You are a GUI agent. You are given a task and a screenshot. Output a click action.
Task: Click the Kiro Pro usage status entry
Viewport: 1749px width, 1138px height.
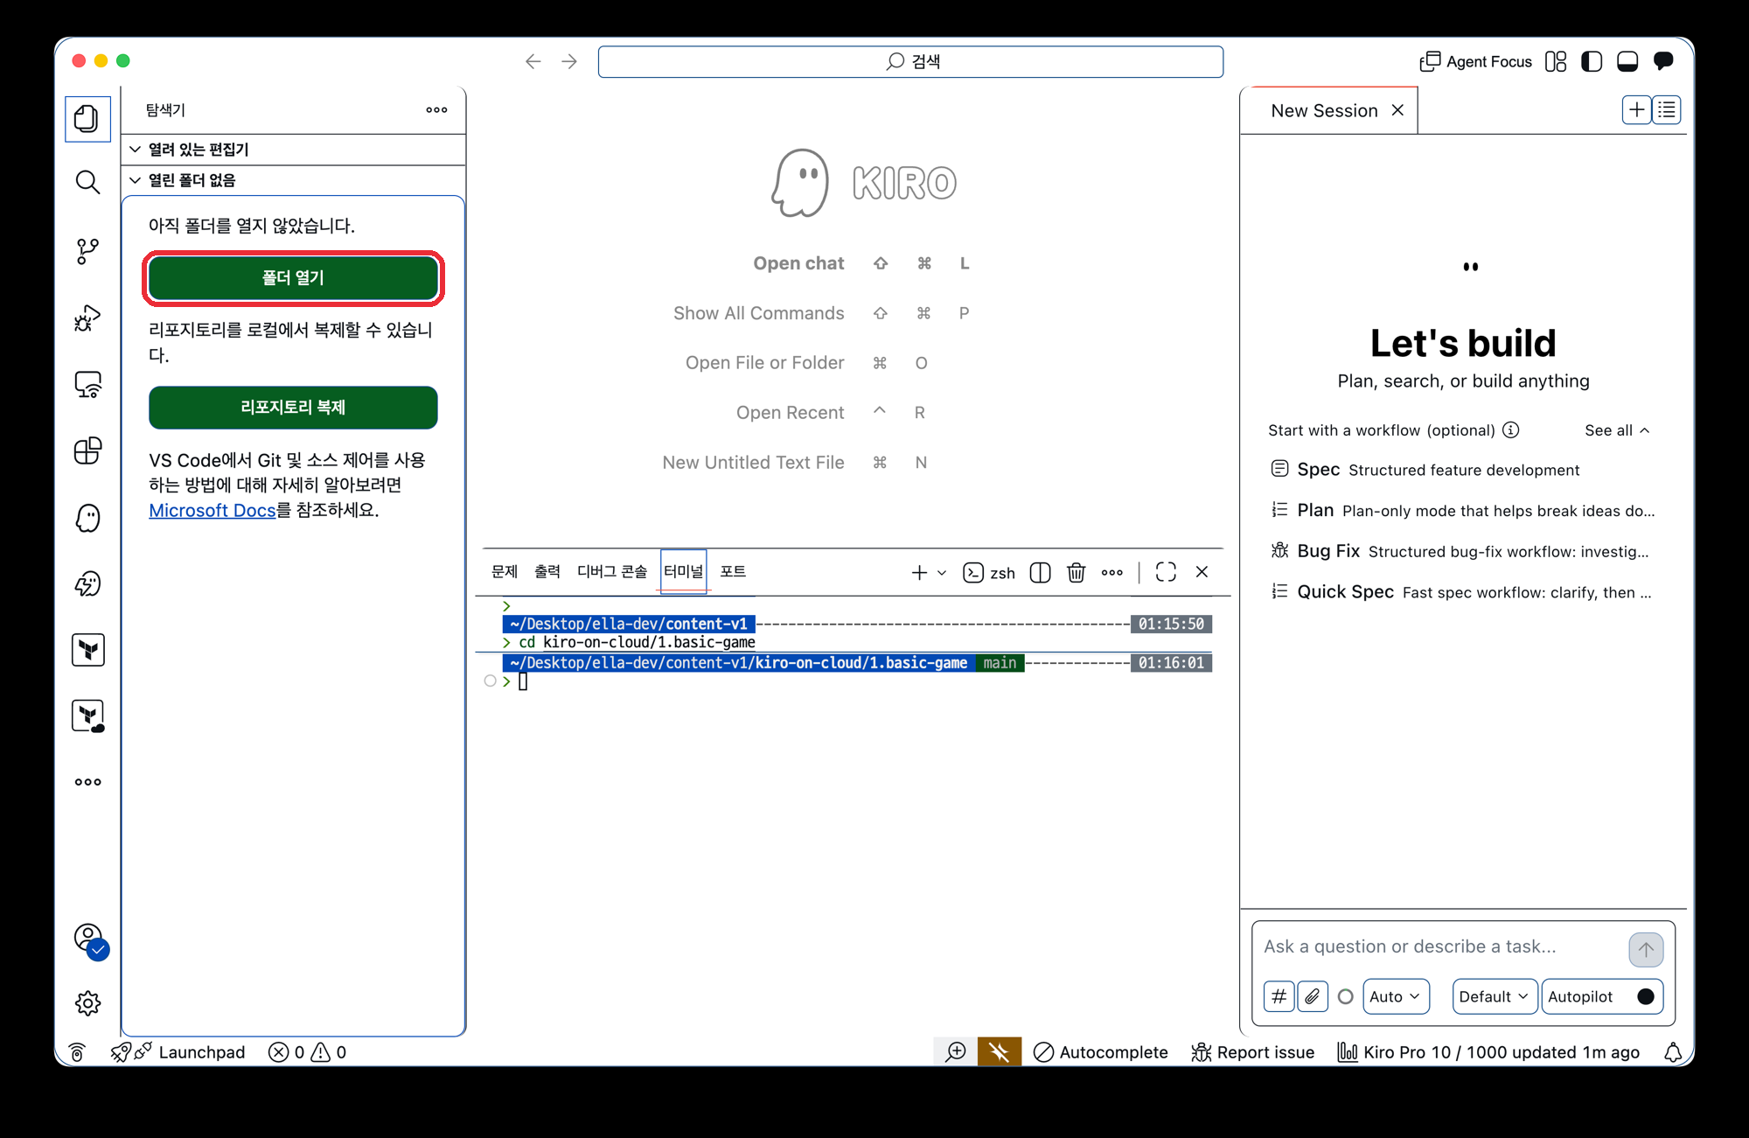[x=1488, y=1052]
